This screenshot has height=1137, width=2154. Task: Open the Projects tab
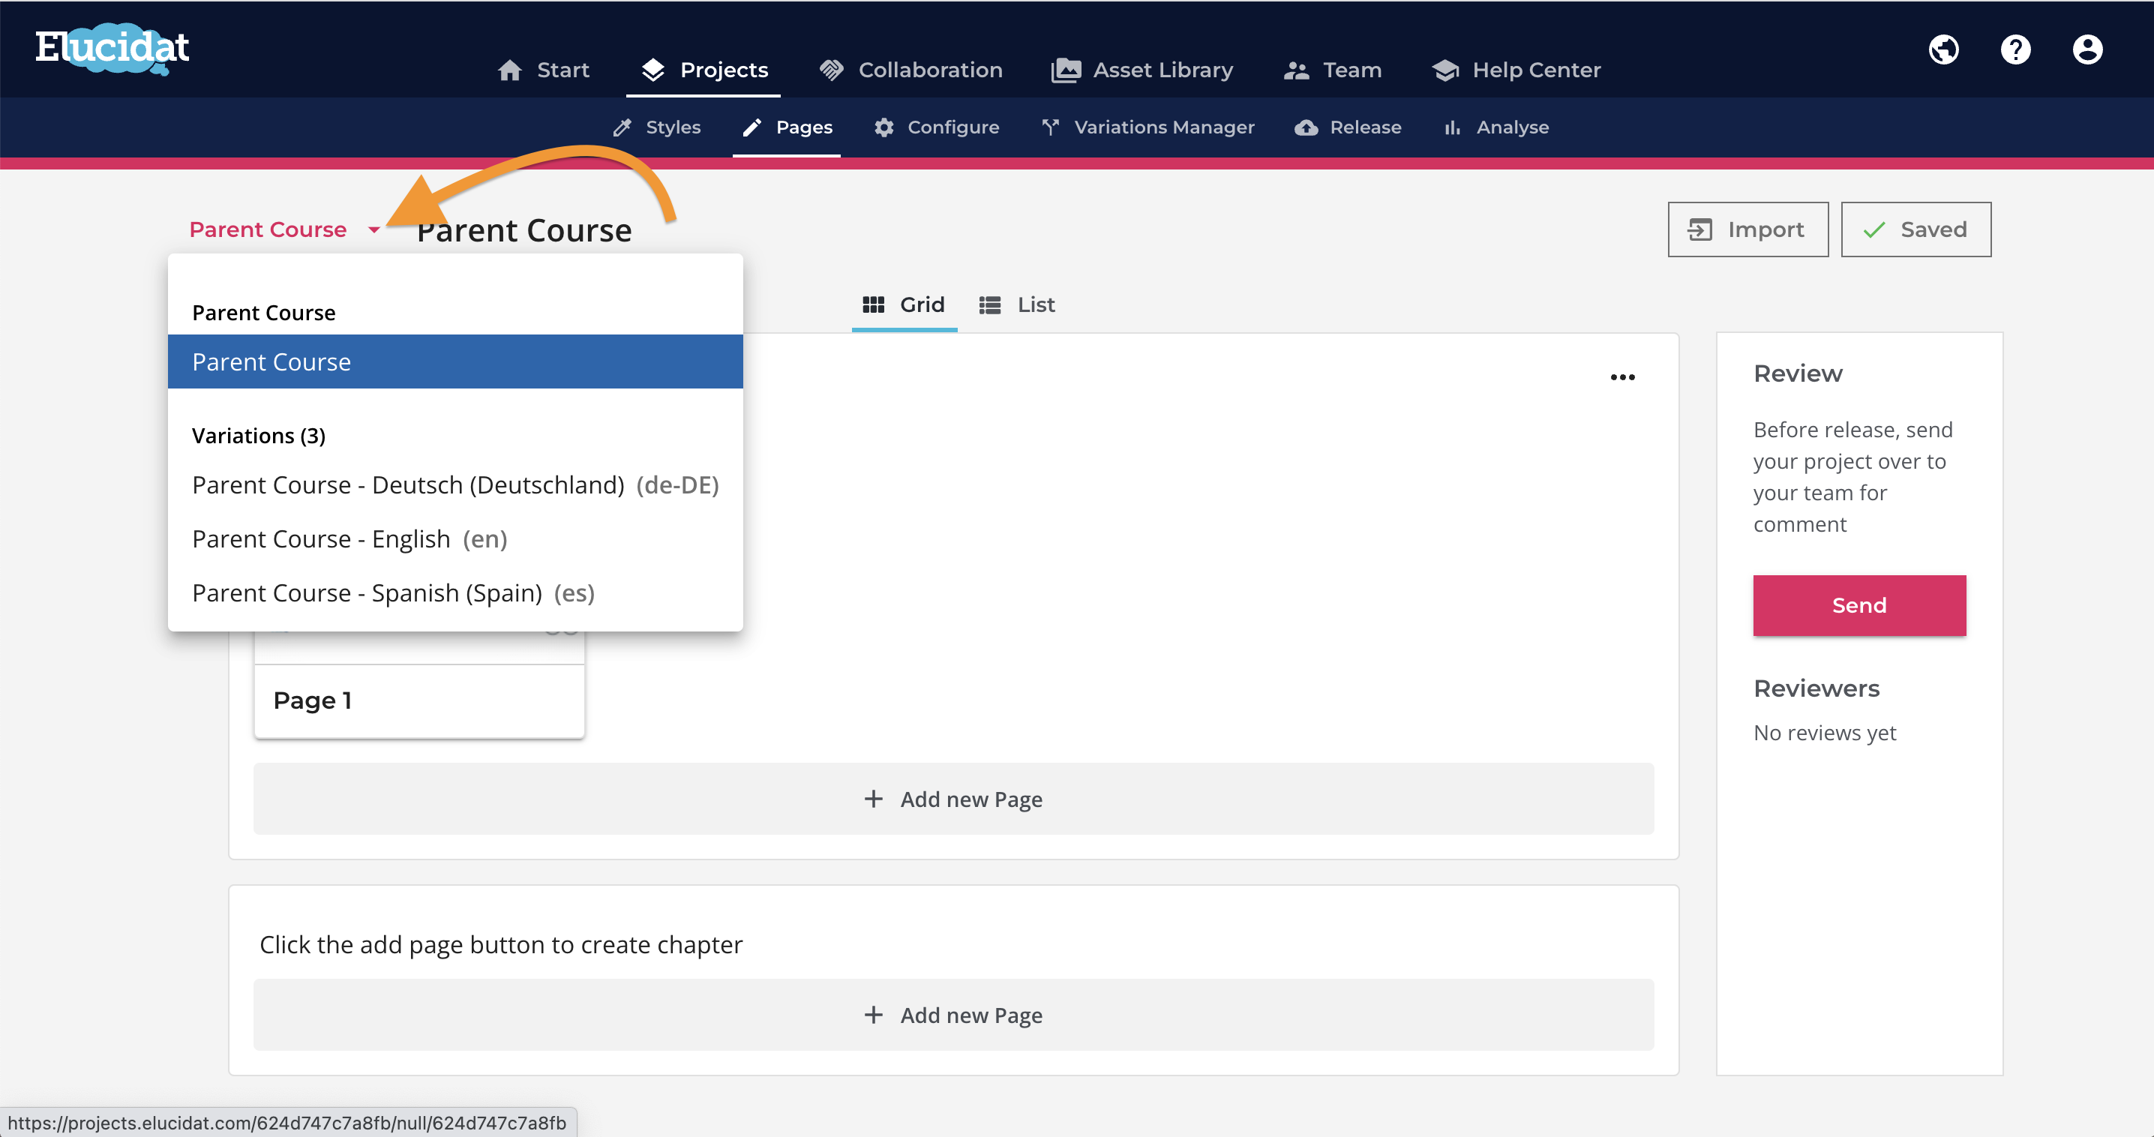pos(704,70)
